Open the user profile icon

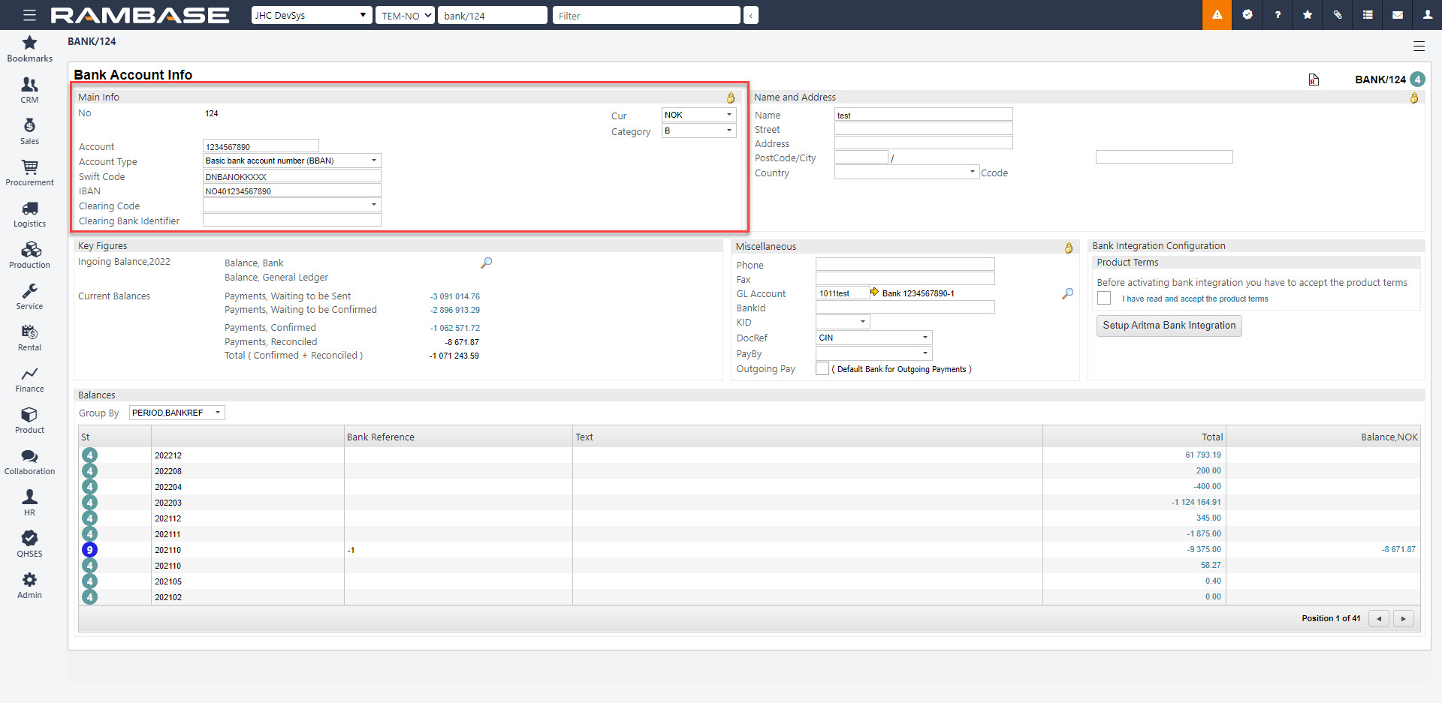click(x=1428, y=15)
